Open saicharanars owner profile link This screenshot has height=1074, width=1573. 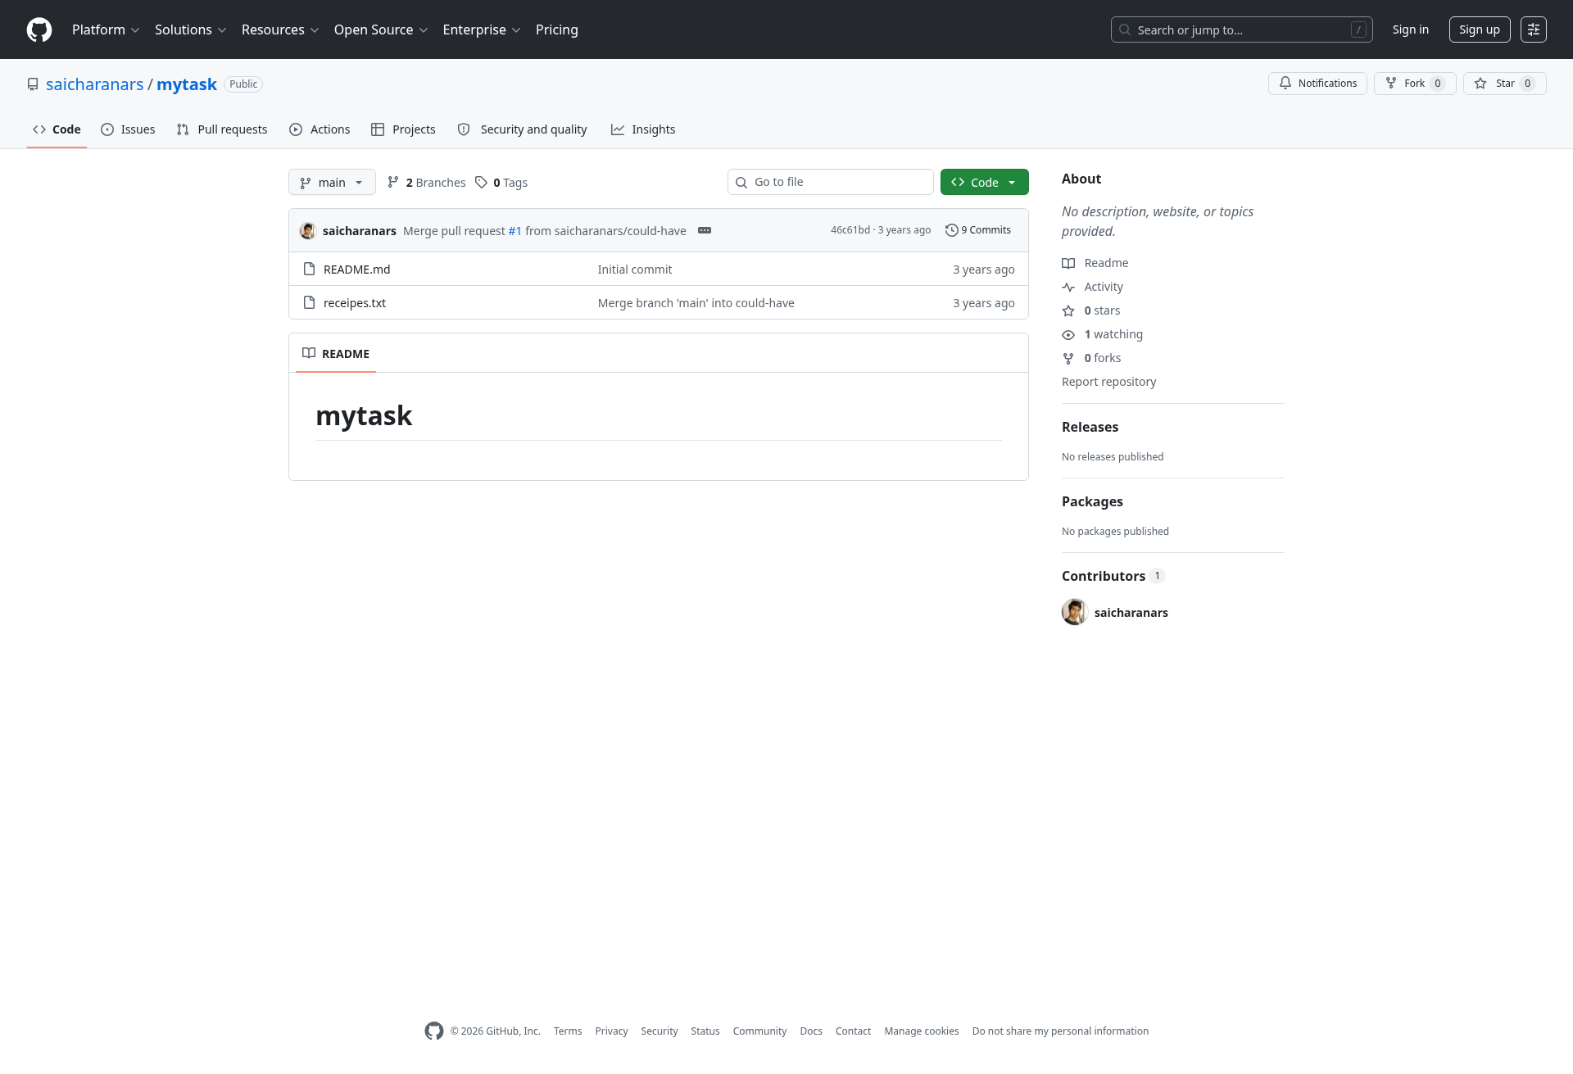coord(94,84)
